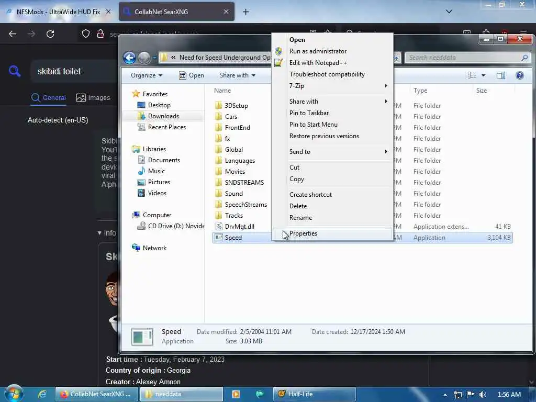Image resolution: width=536 pixels, height=402 pixels.
Task: Click Explorer forward navigation arrow
Action: tap(144, 58)
